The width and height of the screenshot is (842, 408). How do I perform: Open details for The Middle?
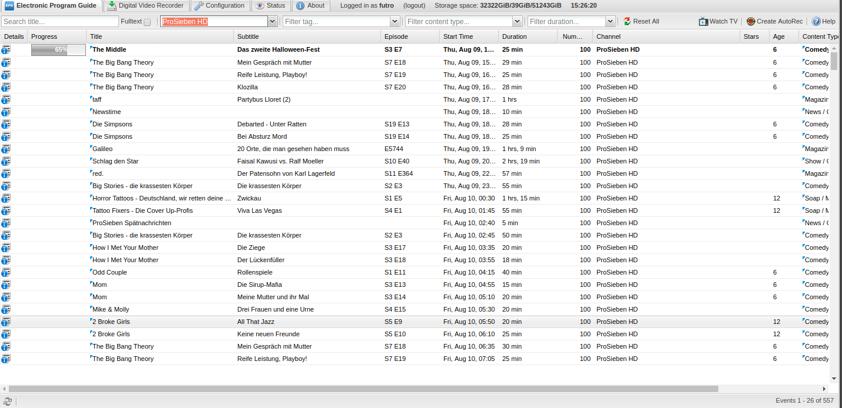click(6, 50)
